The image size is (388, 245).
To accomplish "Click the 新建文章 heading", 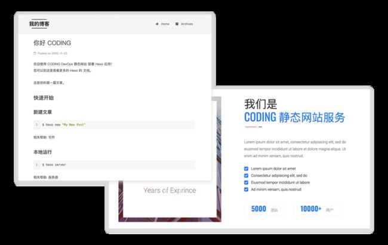I will 42,112.
